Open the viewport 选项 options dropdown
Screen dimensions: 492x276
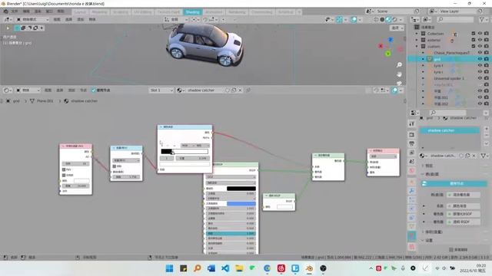pos(397,28)
